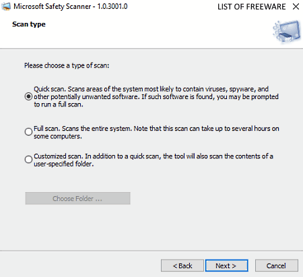
Task: Click the Please choose a type of scan label
Action: (67, 65)
